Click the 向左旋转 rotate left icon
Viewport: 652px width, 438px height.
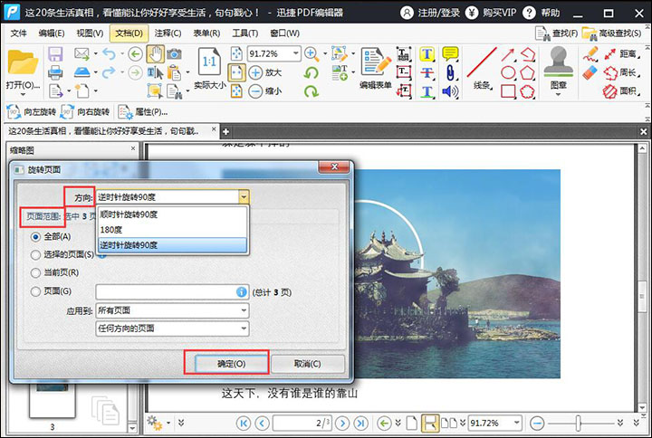(14, 112)
